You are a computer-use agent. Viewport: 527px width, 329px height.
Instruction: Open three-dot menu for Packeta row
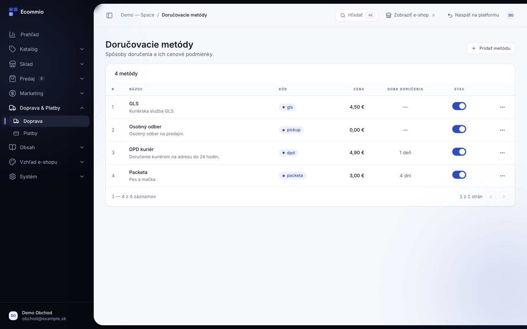(x=502, y=176)
